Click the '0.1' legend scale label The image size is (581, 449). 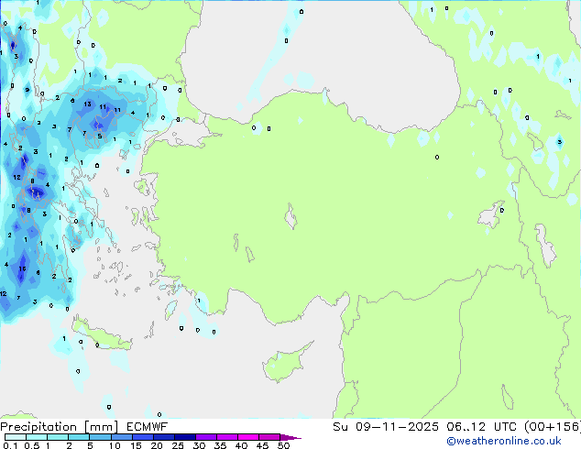click(10, 445)
